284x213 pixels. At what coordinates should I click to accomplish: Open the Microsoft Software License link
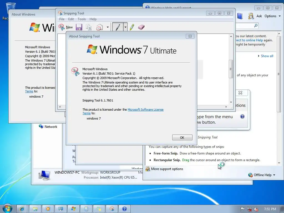pos(145,110)
